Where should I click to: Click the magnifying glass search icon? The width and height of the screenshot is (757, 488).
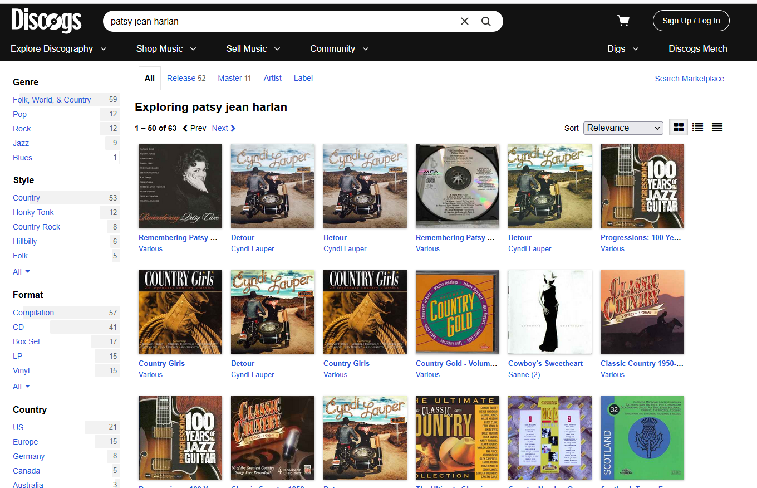pyautogui.click(x=486, y=21)
